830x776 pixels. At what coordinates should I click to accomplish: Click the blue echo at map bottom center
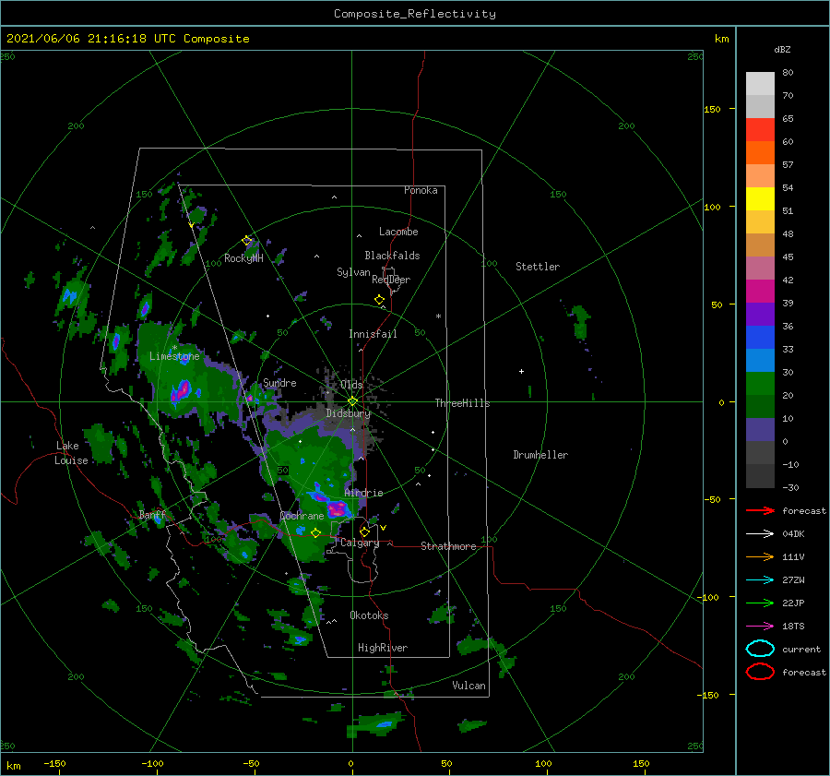pos(384,723)
